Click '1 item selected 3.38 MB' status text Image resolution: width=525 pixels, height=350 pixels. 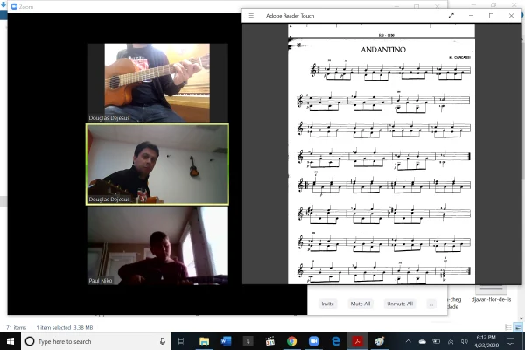click(65, 327)
